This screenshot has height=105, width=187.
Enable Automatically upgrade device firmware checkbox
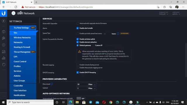point(77,23)
